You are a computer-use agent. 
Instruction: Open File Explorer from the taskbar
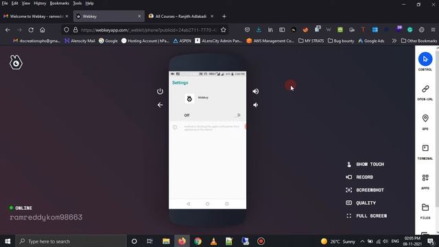coord(166,241)
